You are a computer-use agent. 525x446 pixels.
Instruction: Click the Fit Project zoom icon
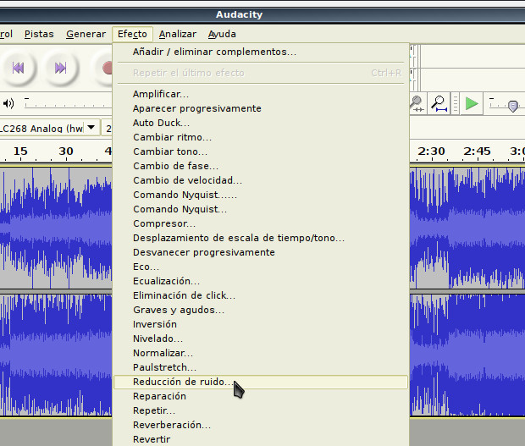coord(439,103)
